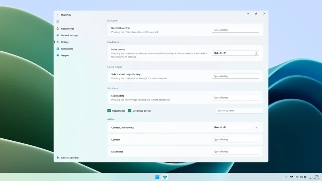Click the Support icon in the sidebar

point(58,56)
